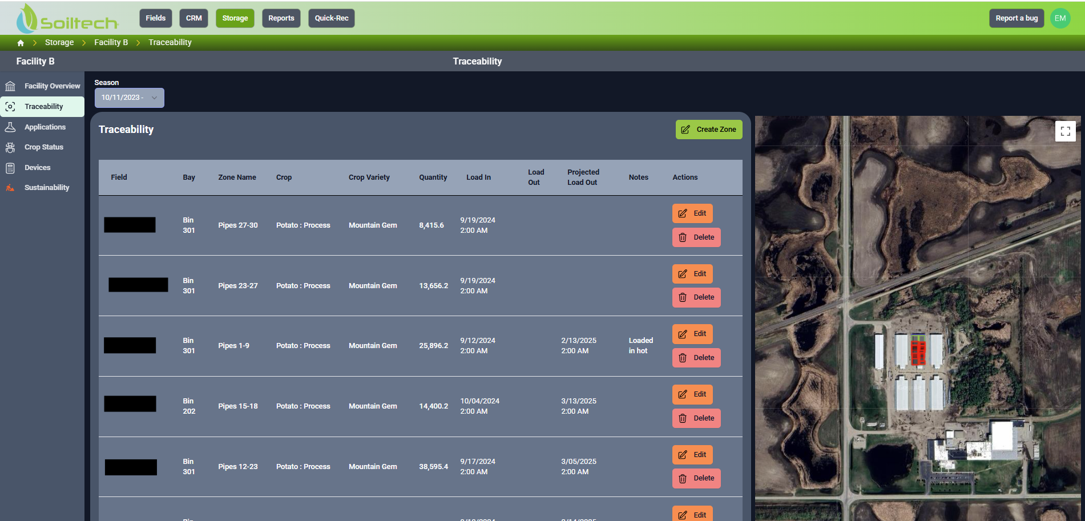
Task: Click the Notes column header
Action: pos(639,177)
